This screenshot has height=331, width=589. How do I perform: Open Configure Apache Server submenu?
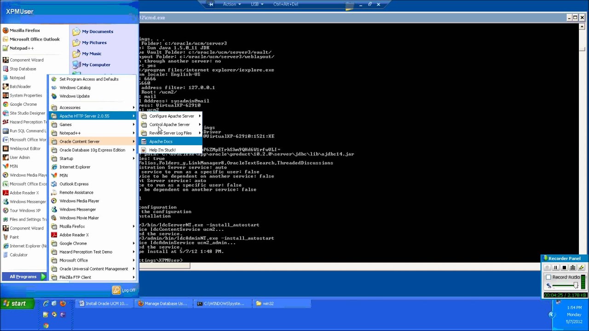coord(171,116)
